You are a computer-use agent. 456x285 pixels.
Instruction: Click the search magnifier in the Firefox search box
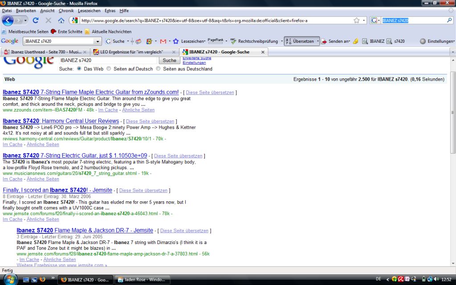coord(450,20)
